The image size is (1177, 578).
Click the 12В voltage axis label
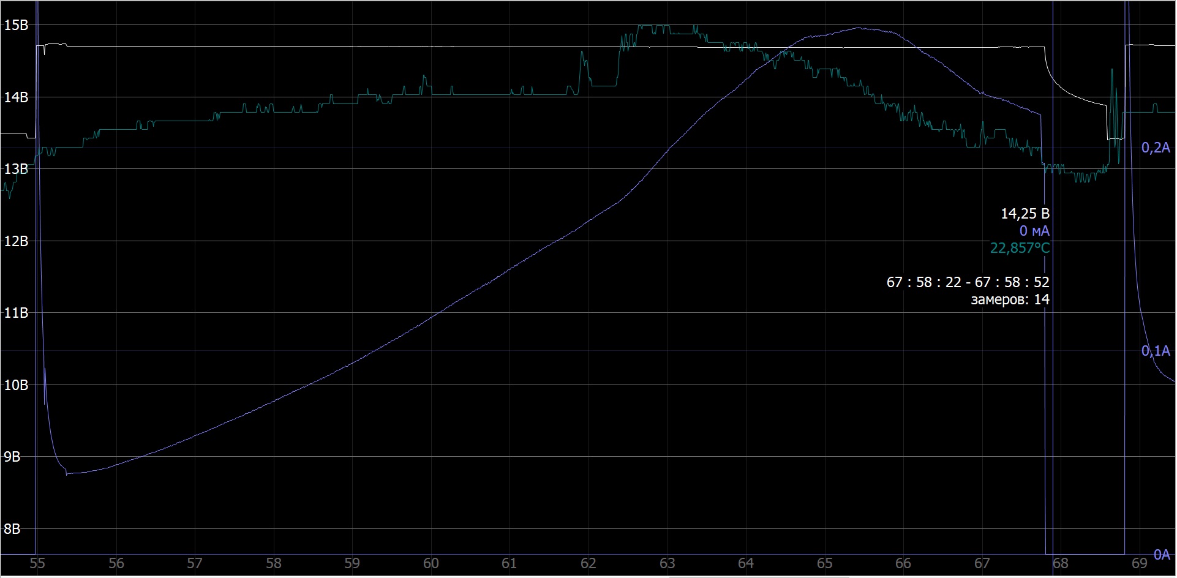pyautogui.click(x=16, y=241)
